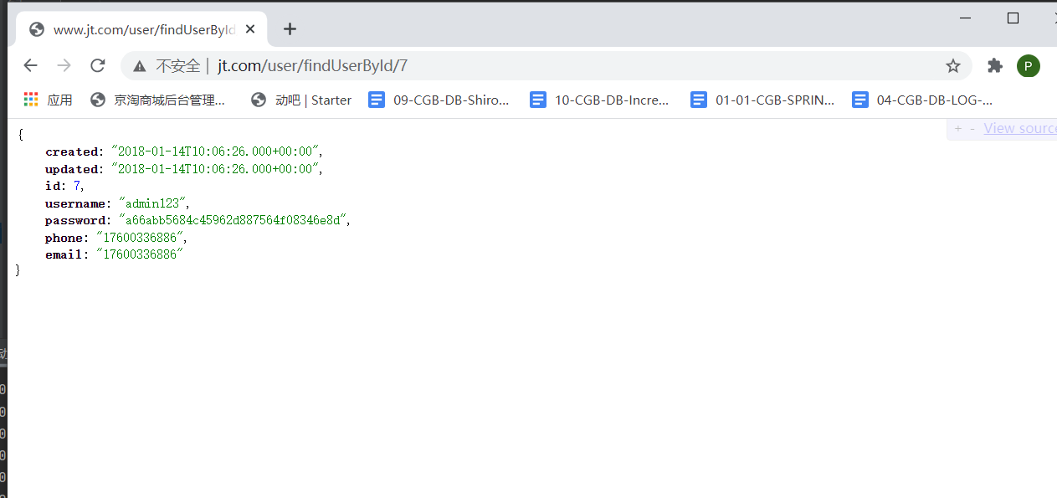Click the plus expand-all control beside View source
Viewport: 1057px width, 498px height.
click(x=958, y=128)
